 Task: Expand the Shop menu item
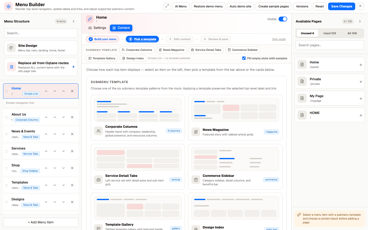[63, 168]
